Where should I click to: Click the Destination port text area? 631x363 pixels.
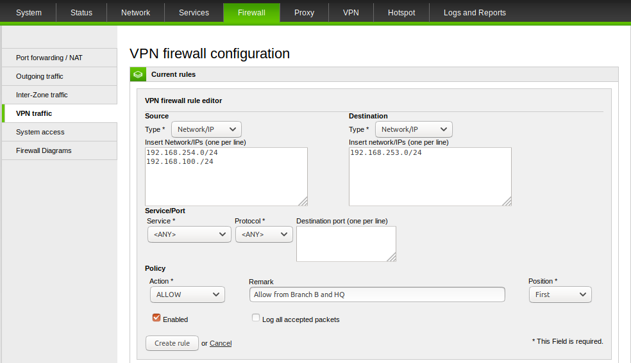tap(346, 244)
